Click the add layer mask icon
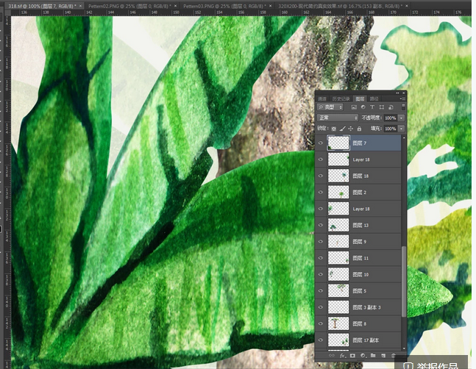This screenshot has width=476, height=369. pos(352,356)
